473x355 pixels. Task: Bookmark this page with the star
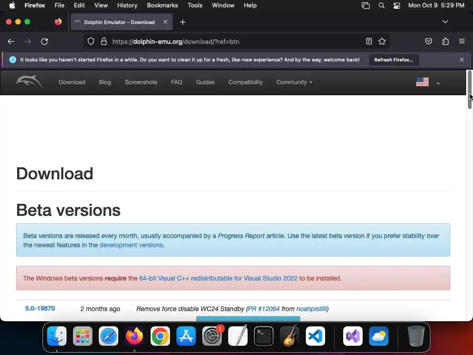point(382,41)
